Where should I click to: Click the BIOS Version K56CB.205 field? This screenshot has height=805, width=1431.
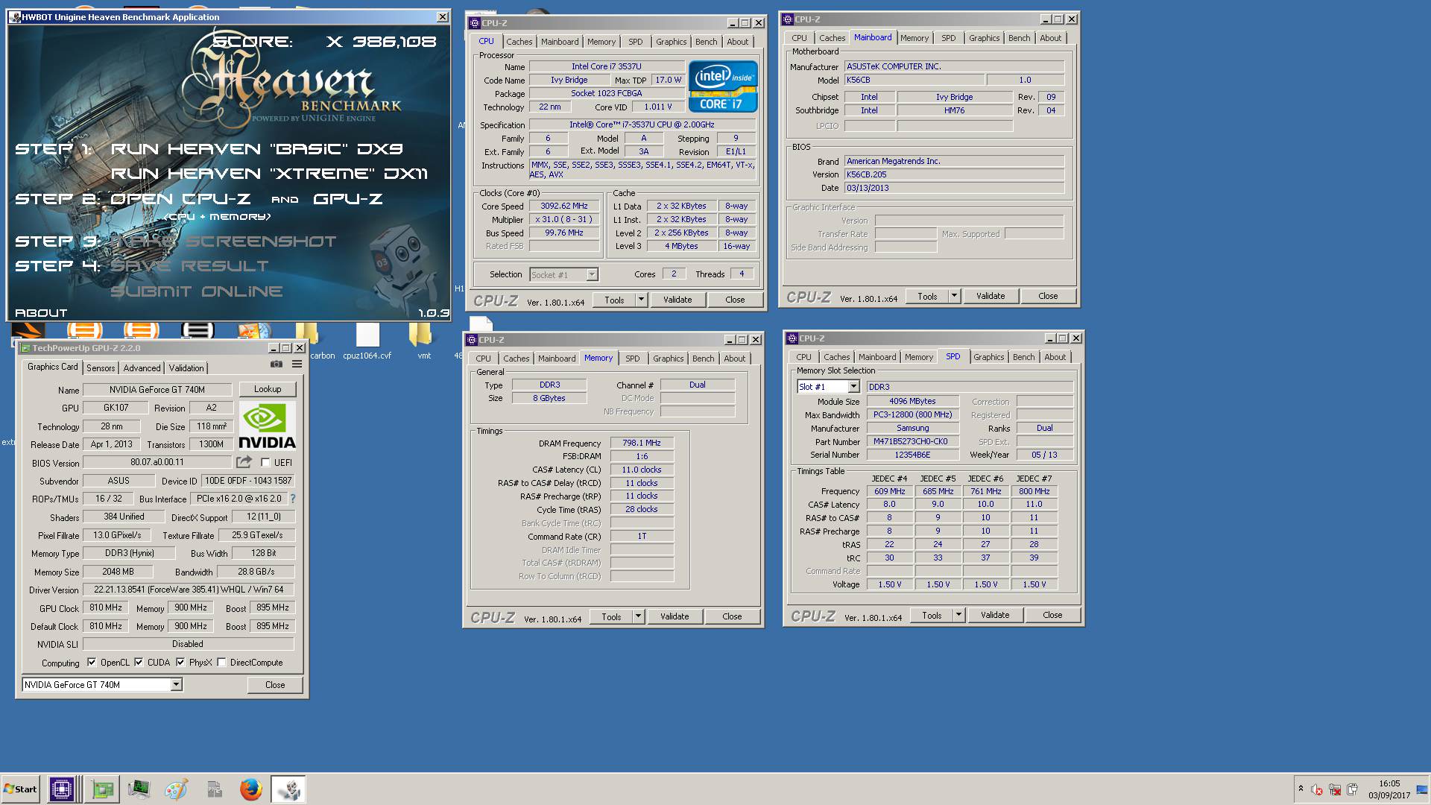954,174
